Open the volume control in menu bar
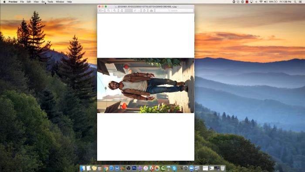The width and height of the screenshot is (305, 172). tap(266, 2)
